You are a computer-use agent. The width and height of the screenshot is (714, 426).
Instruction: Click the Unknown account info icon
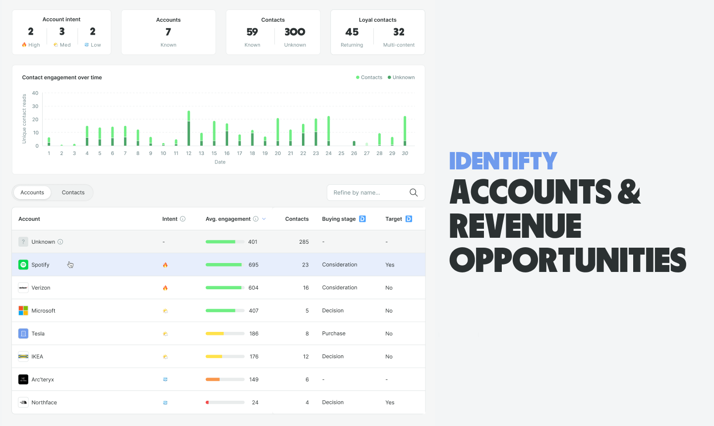[60, 242]
